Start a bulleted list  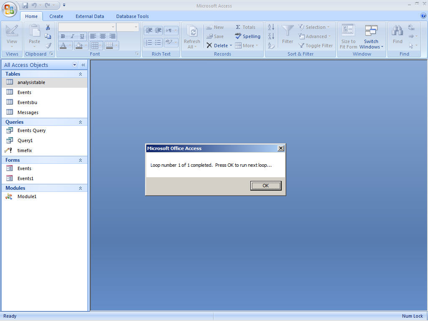158,42
